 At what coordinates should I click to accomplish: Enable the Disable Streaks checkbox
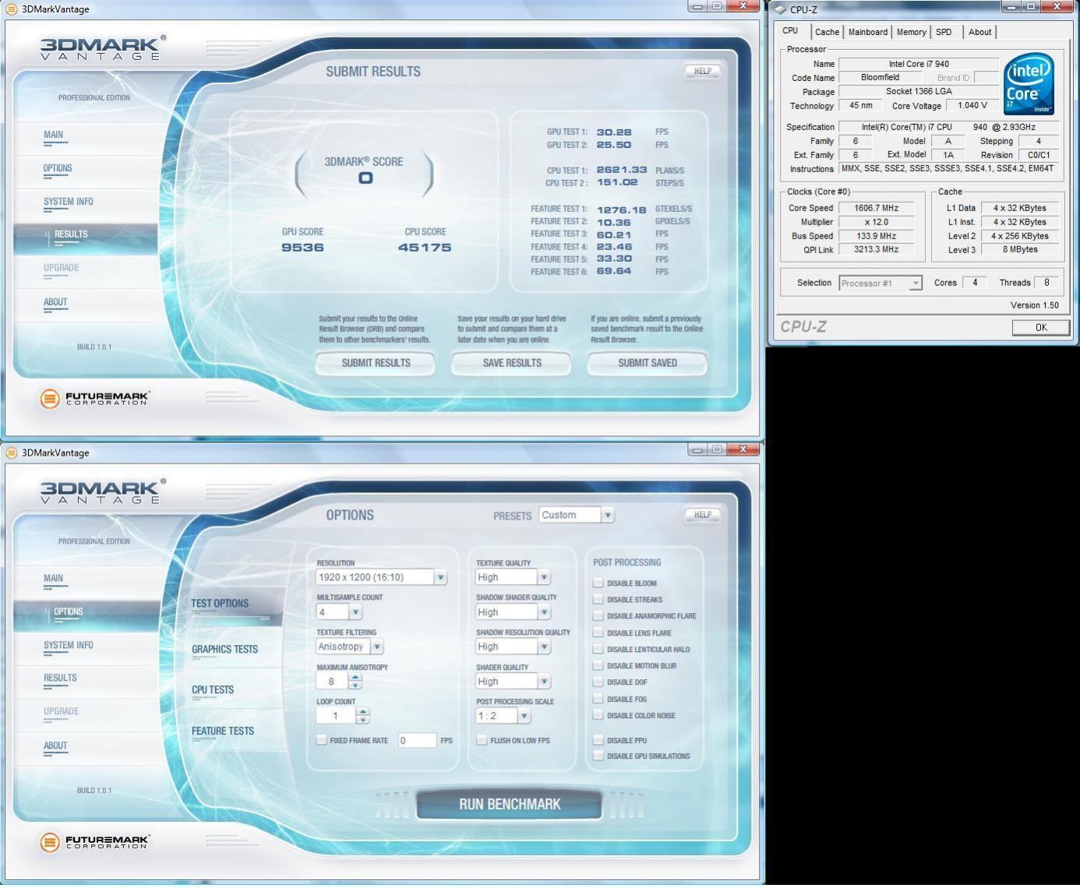click(x=598, y=599)
